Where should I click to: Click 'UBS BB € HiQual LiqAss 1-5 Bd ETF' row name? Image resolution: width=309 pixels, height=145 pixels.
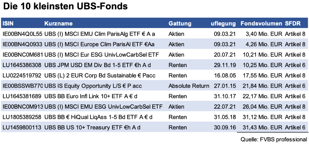pos(99,117)
